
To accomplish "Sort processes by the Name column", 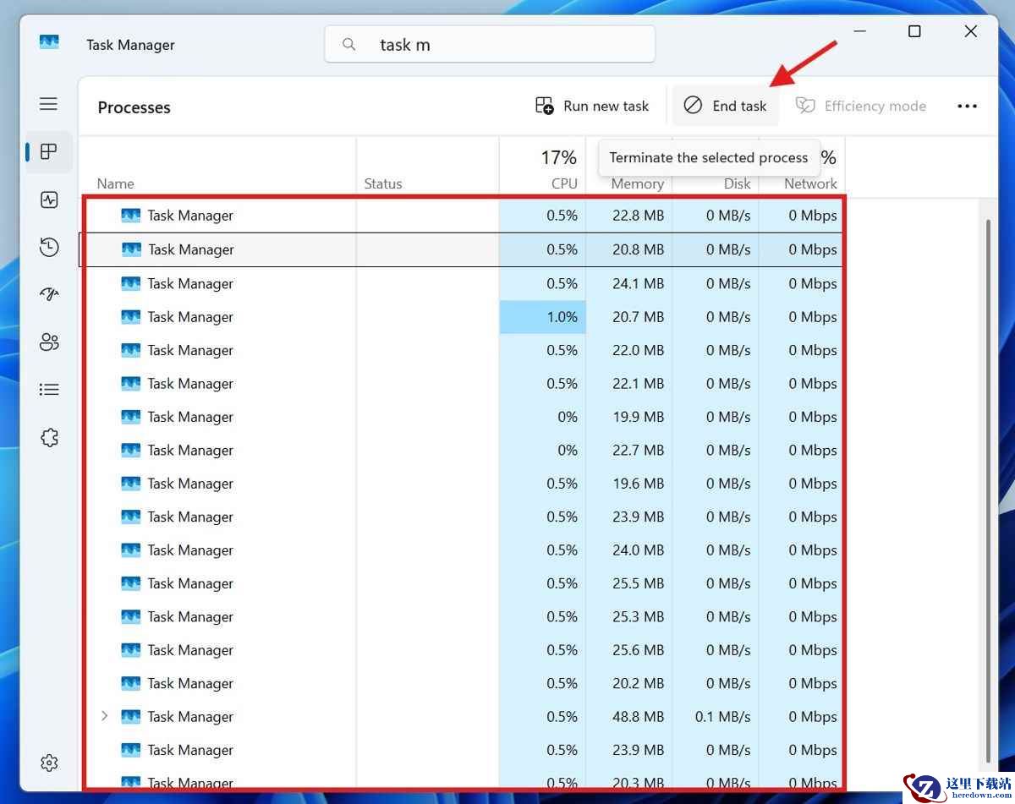I will tap(116, 183).
